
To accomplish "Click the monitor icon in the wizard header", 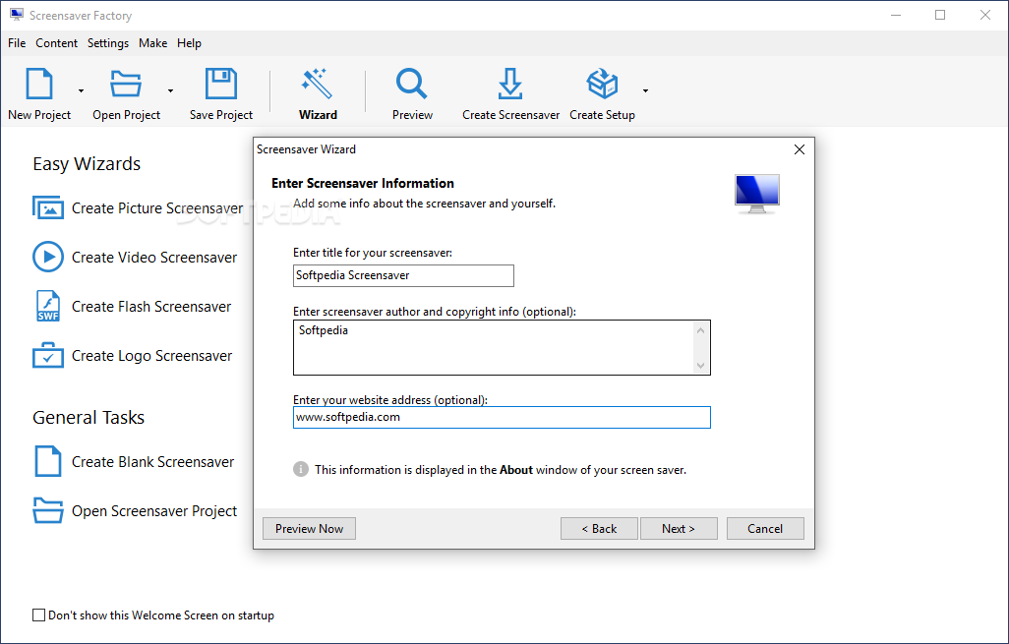I will tap(757, 194).
